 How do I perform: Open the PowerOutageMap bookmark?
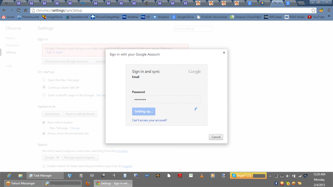[x=105, y=17]
